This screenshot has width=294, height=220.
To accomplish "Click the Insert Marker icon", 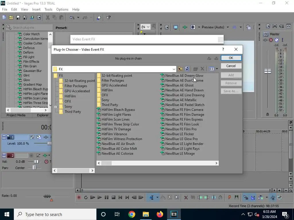I will (x=229, y=197).
